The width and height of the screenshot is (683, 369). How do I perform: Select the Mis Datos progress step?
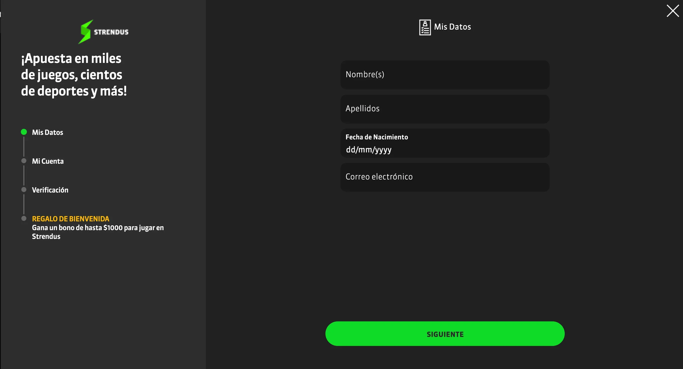pyautogui.click(x=47, y=132)
